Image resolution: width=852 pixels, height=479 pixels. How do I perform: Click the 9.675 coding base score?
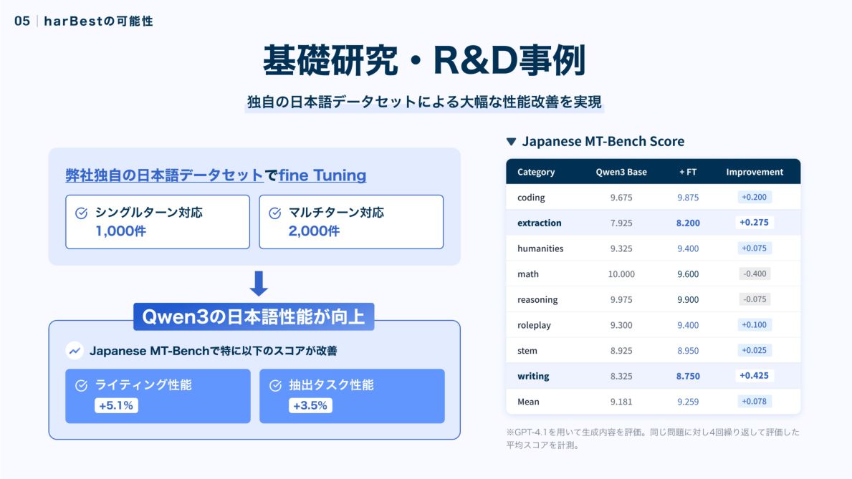point(621,198)
